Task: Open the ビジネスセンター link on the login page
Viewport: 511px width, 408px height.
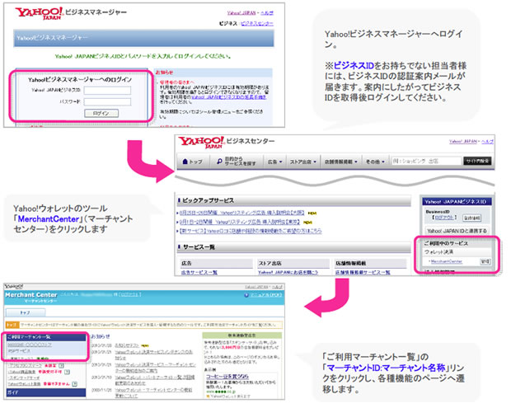Action: (257, 23)
